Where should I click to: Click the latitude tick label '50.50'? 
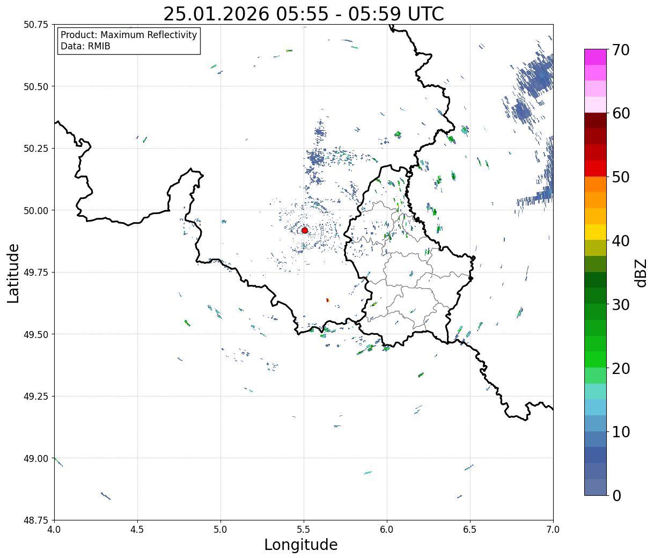click(35, 86)
